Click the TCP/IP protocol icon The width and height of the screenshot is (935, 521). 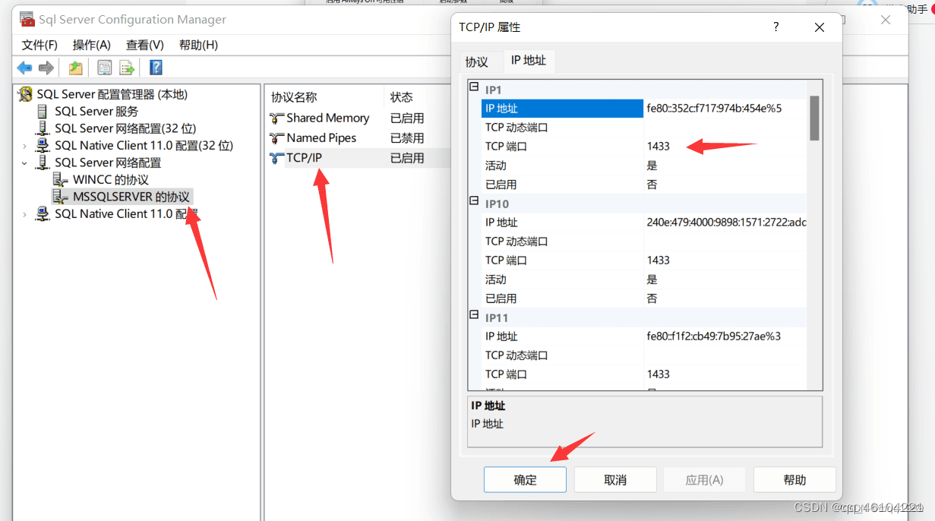(277, 158)
